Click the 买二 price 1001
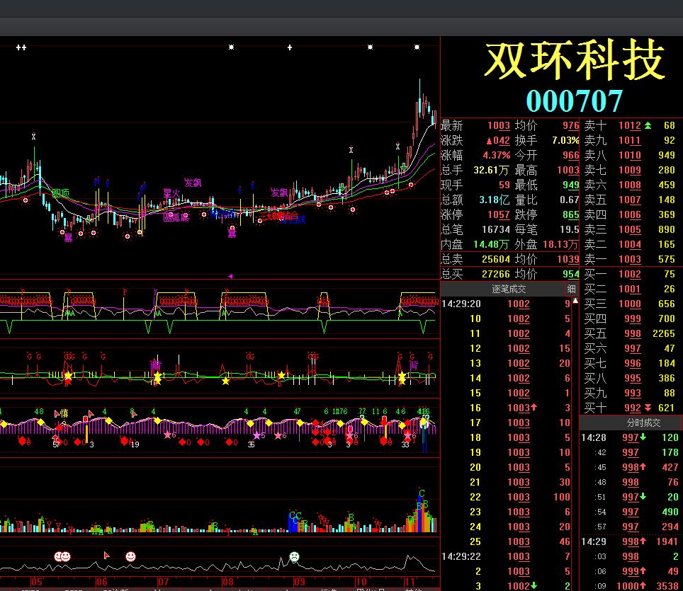Screen dimensions: 683x591 coord(630,289)
